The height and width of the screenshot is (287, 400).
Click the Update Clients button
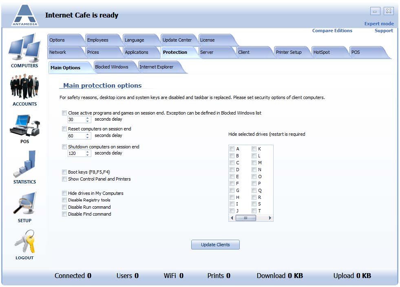click(x=215, y=245)
